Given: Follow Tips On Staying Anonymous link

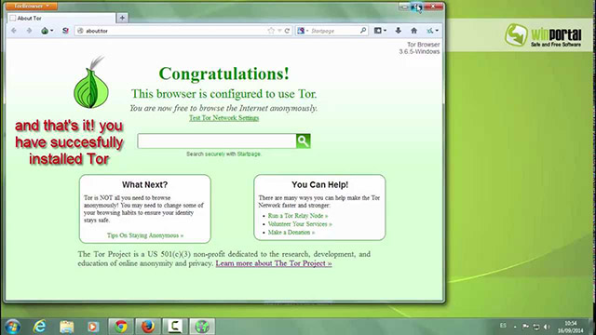Looking at the screenshot, I should pos(145,235).
